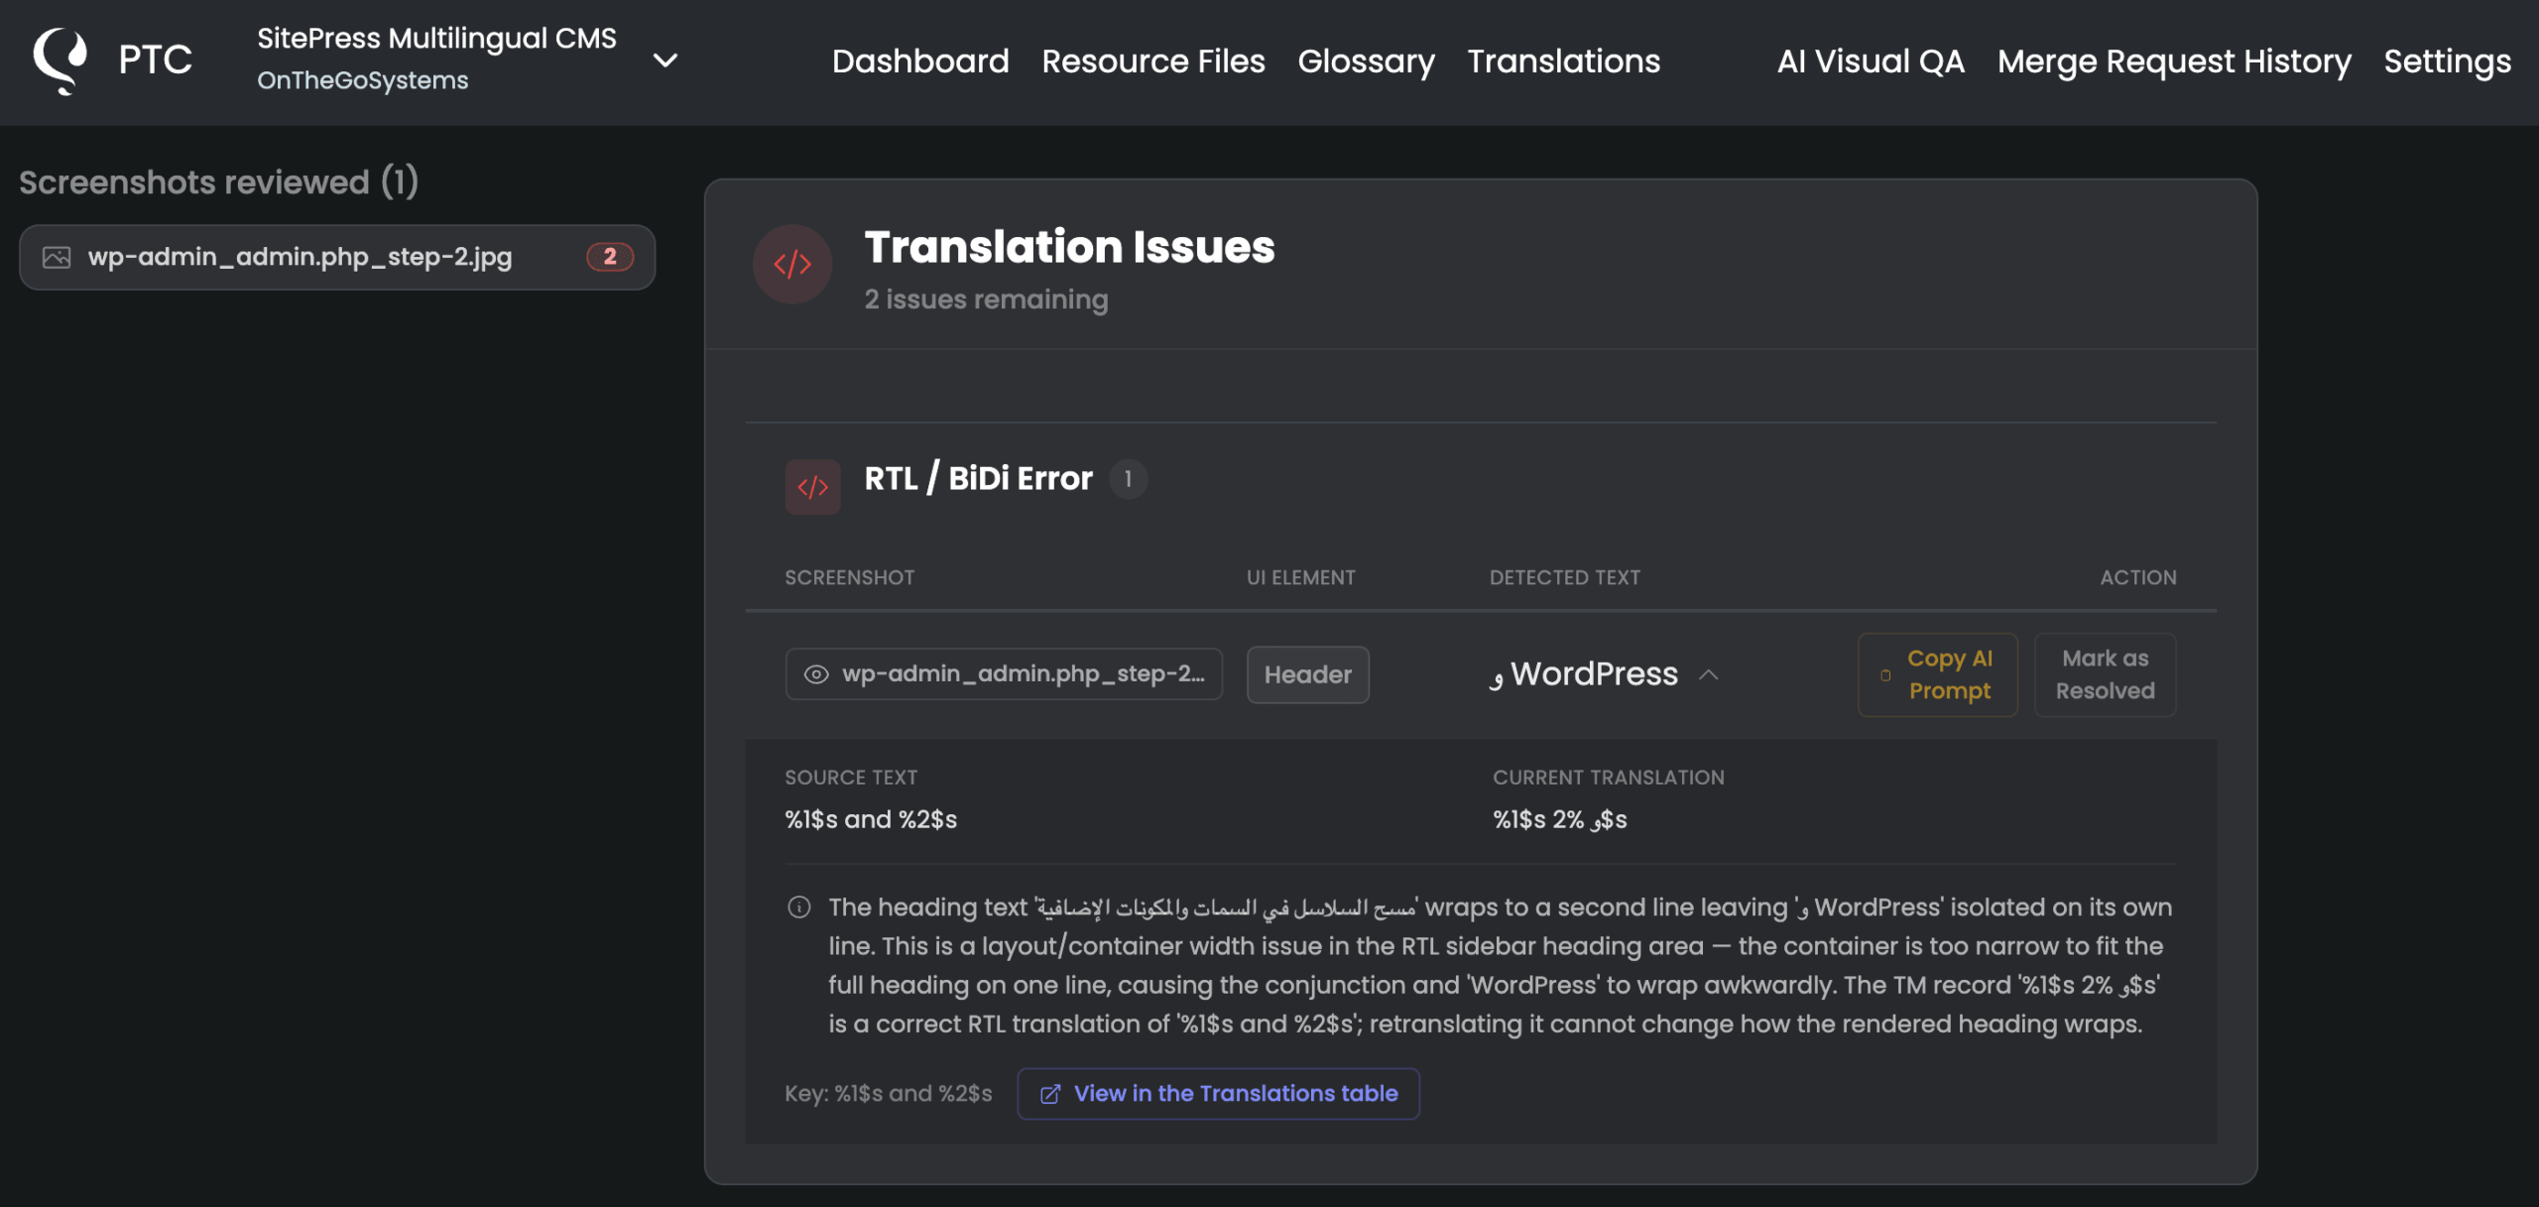Go to AI Visual QA
The width and height of the screenshot is (2539, 1207).
tap(1871, 60)
